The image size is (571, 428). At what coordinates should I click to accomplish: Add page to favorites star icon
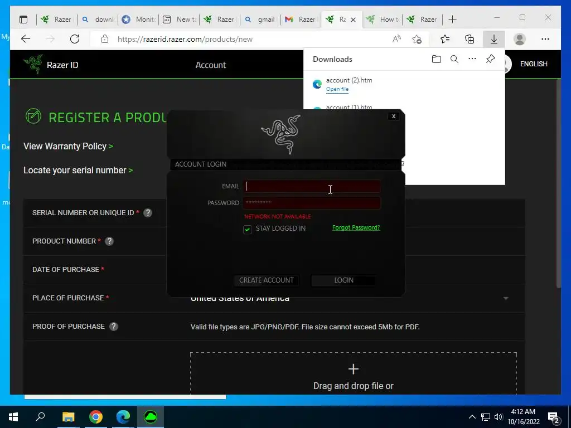point(417,39)
